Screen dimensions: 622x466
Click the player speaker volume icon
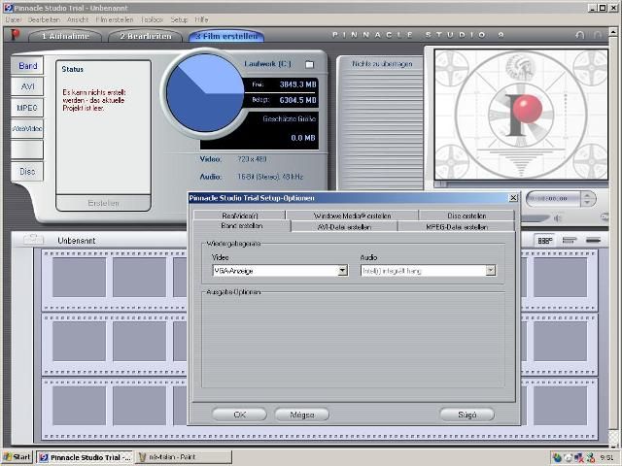(x=558, y=218)
